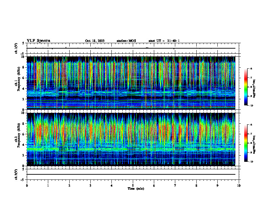Click time axis tick label "0"
269x208 pixels.
pos(27,186)
